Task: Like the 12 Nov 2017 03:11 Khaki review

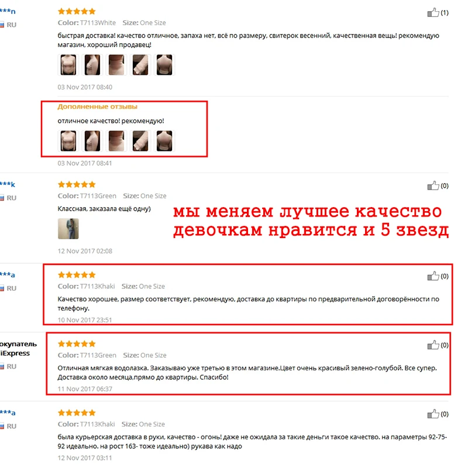Action: pos(433,414)
